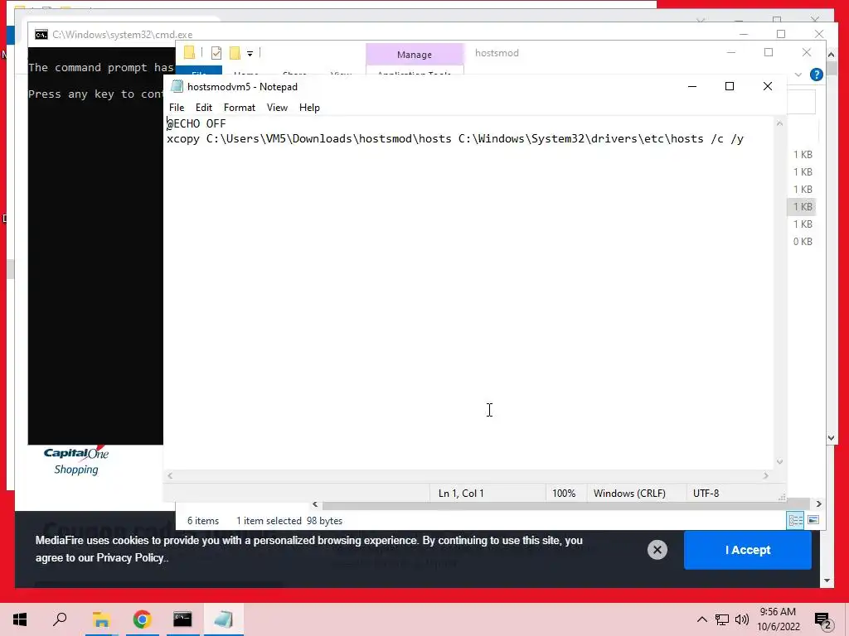Screen dimensions: 849x636
Task: Click UTF-8 encoding status entry
Action: [x=706, y=494]
